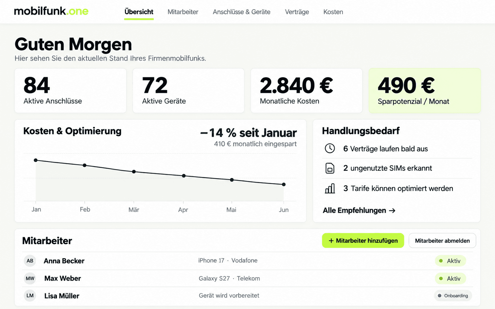This screenshot has width=495, height=309.
Task: Click "3 Tarife können optimiert werden"
Action: (x=398, y=188)
